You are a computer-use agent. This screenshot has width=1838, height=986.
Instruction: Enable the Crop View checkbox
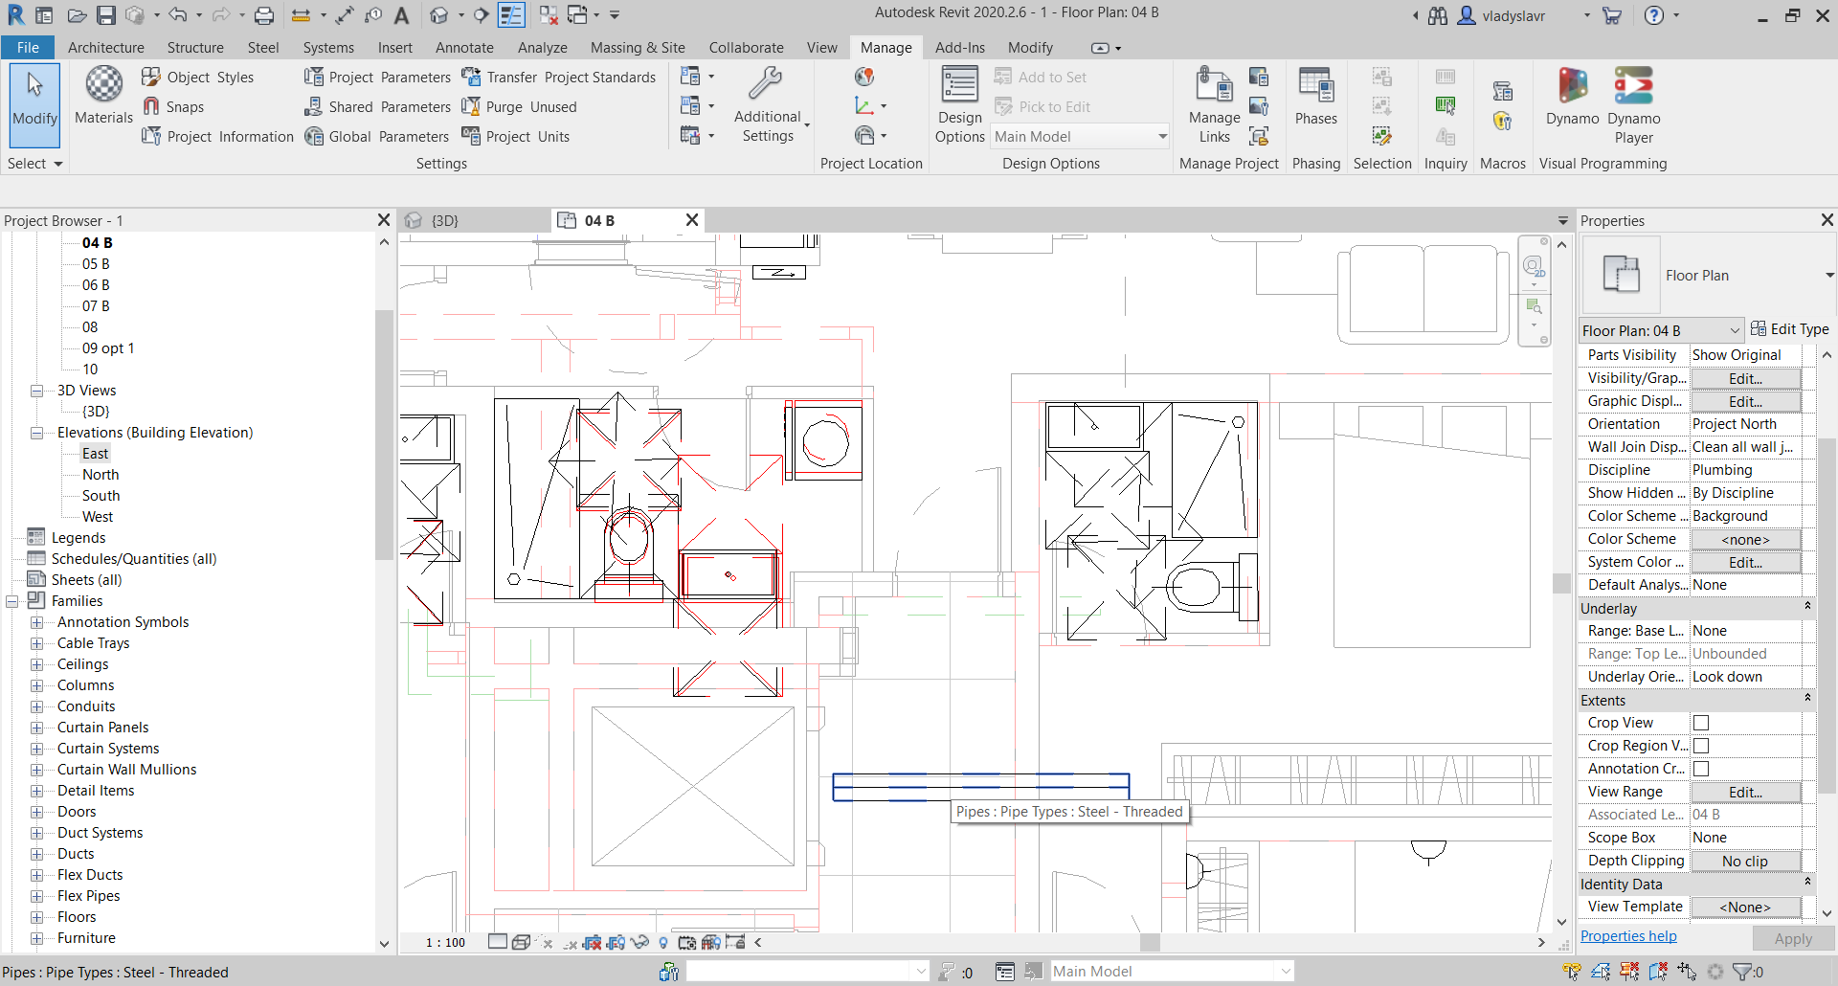coord(1700,723)
